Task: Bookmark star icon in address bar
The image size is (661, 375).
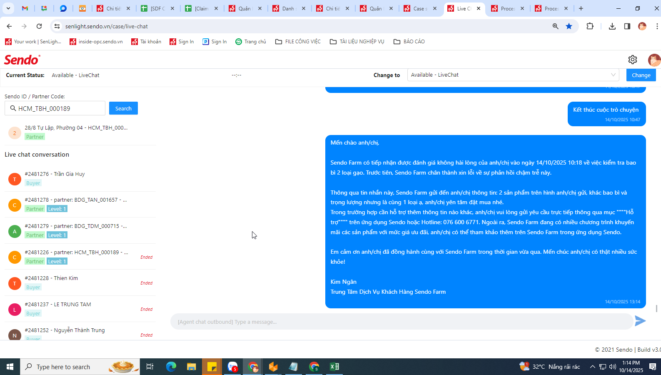Action: (x=569, y=26)
